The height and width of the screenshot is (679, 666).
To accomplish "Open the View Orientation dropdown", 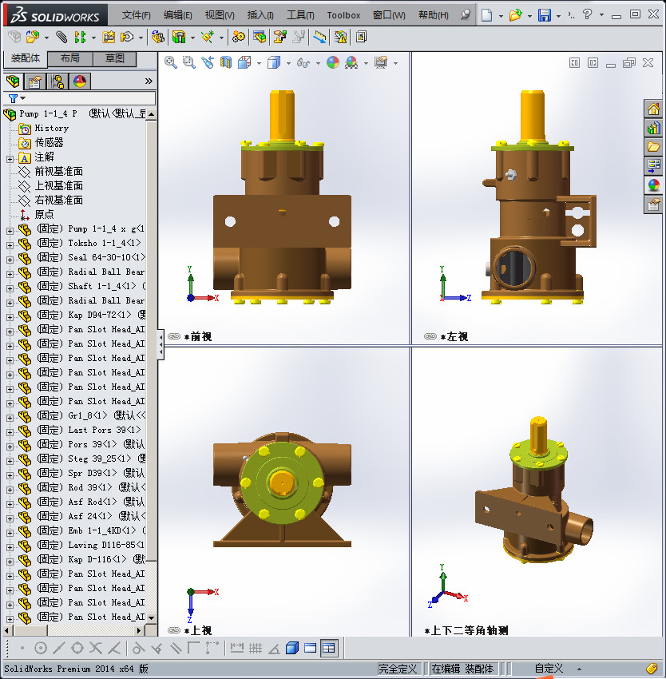I will (x=258, y=62).
